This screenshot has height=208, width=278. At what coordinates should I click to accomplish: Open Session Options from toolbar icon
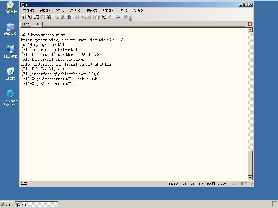pyautogui.click(x=97, y=17)
